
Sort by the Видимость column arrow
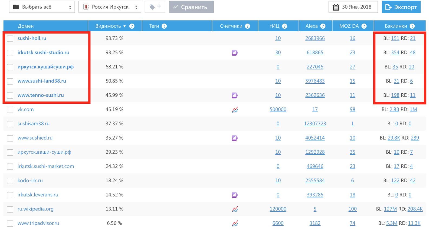pyautogui.click(x=125, y=26)
